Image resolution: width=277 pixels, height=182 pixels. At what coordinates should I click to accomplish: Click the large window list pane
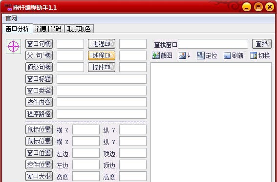click(x=211, y=122)
